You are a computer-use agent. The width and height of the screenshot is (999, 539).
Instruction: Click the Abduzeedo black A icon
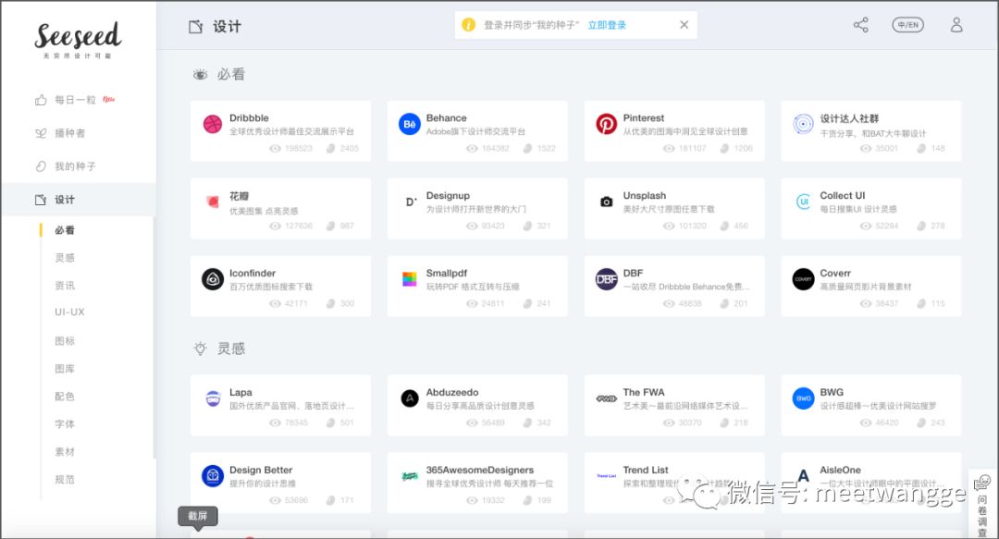(x=409, y=398)
